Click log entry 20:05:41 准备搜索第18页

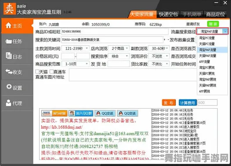pos(179,123)
